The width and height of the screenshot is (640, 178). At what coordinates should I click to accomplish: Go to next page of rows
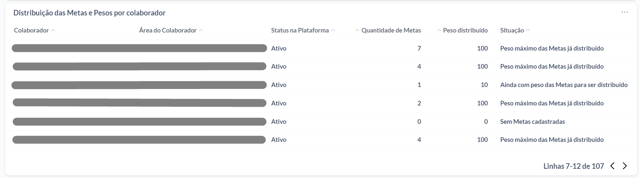coord(624,166)
